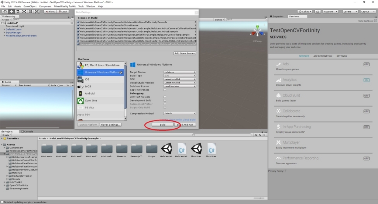Turn on the Cloud Build toggle
Viewport: 378px width, 204px height.
(367, 96)
